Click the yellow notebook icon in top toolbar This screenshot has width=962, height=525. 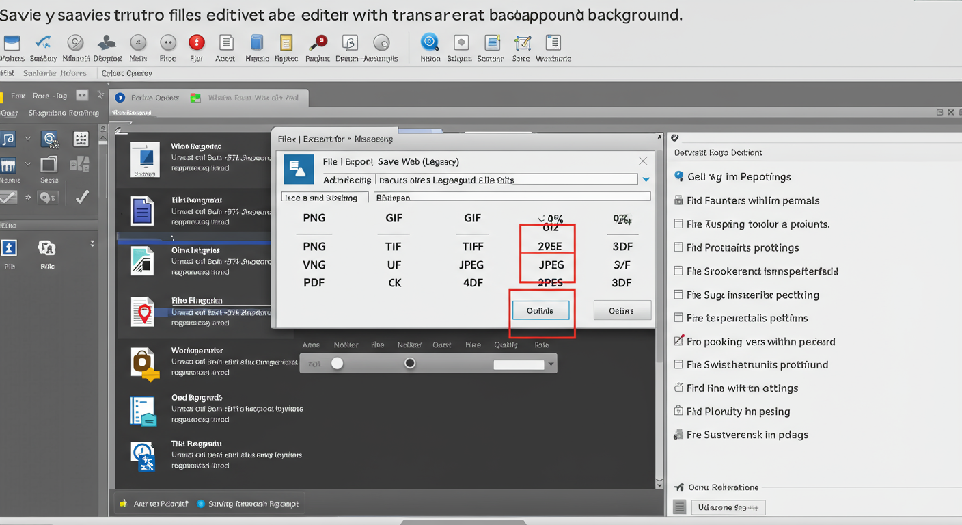click(x=286, y=43)
